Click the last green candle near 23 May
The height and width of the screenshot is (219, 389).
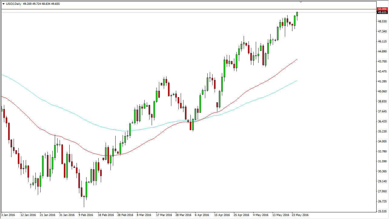(x=297, y=14)
